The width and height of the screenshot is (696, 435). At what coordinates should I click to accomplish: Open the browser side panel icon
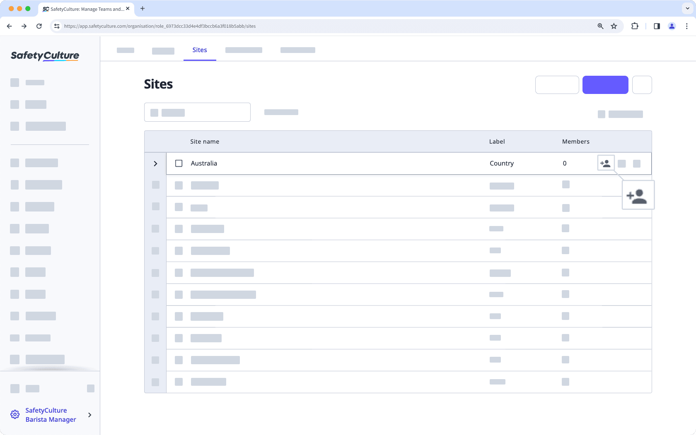click(x=656, y=26)
